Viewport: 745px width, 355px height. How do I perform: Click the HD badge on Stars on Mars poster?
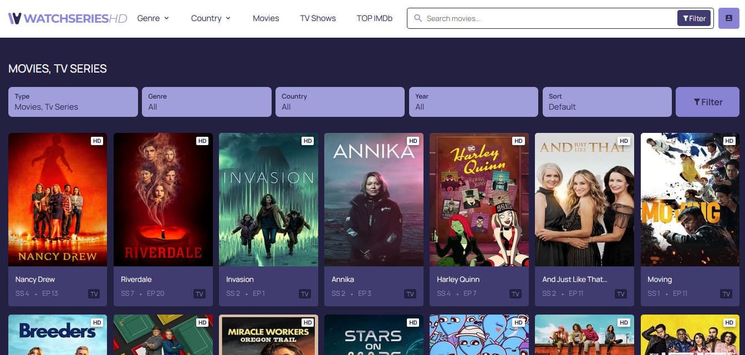(x=413, y=323)
